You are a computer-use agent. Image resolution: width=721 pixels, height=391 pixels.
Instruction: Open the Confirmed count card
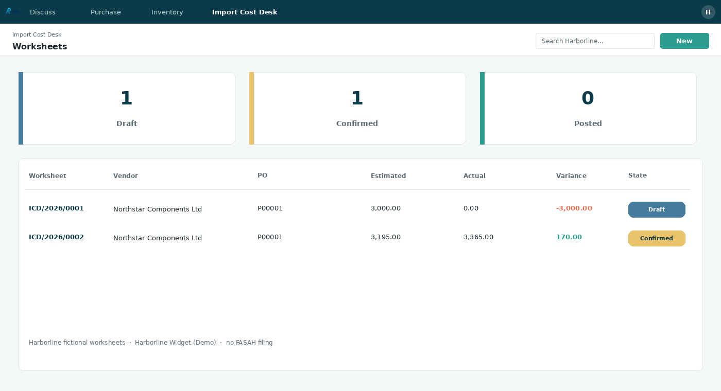point(357,108)
